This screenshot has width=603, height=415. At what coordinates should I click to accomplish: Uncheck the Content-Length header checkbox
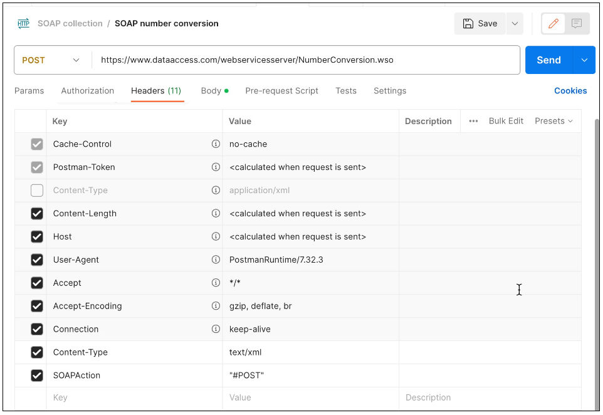(37, 214)
